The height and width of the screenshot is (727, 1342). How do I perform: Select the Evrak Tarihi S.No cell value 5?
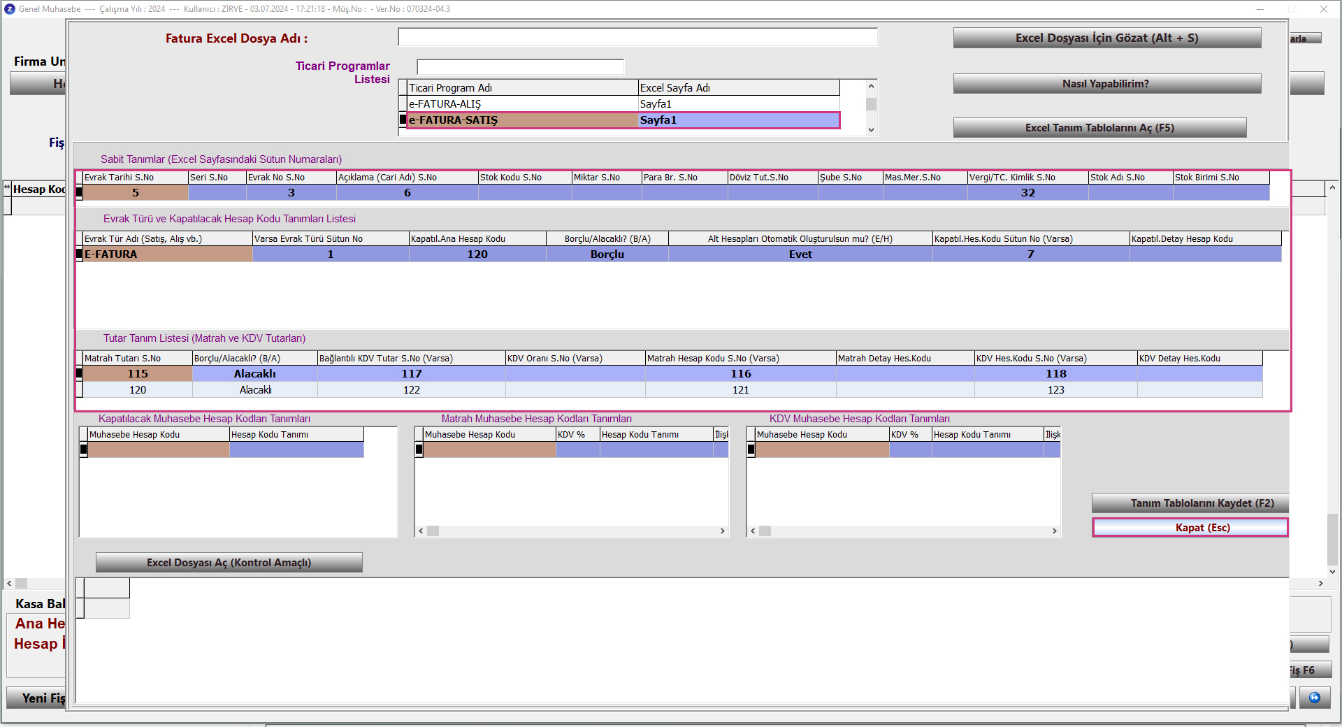tap(136, 193)
